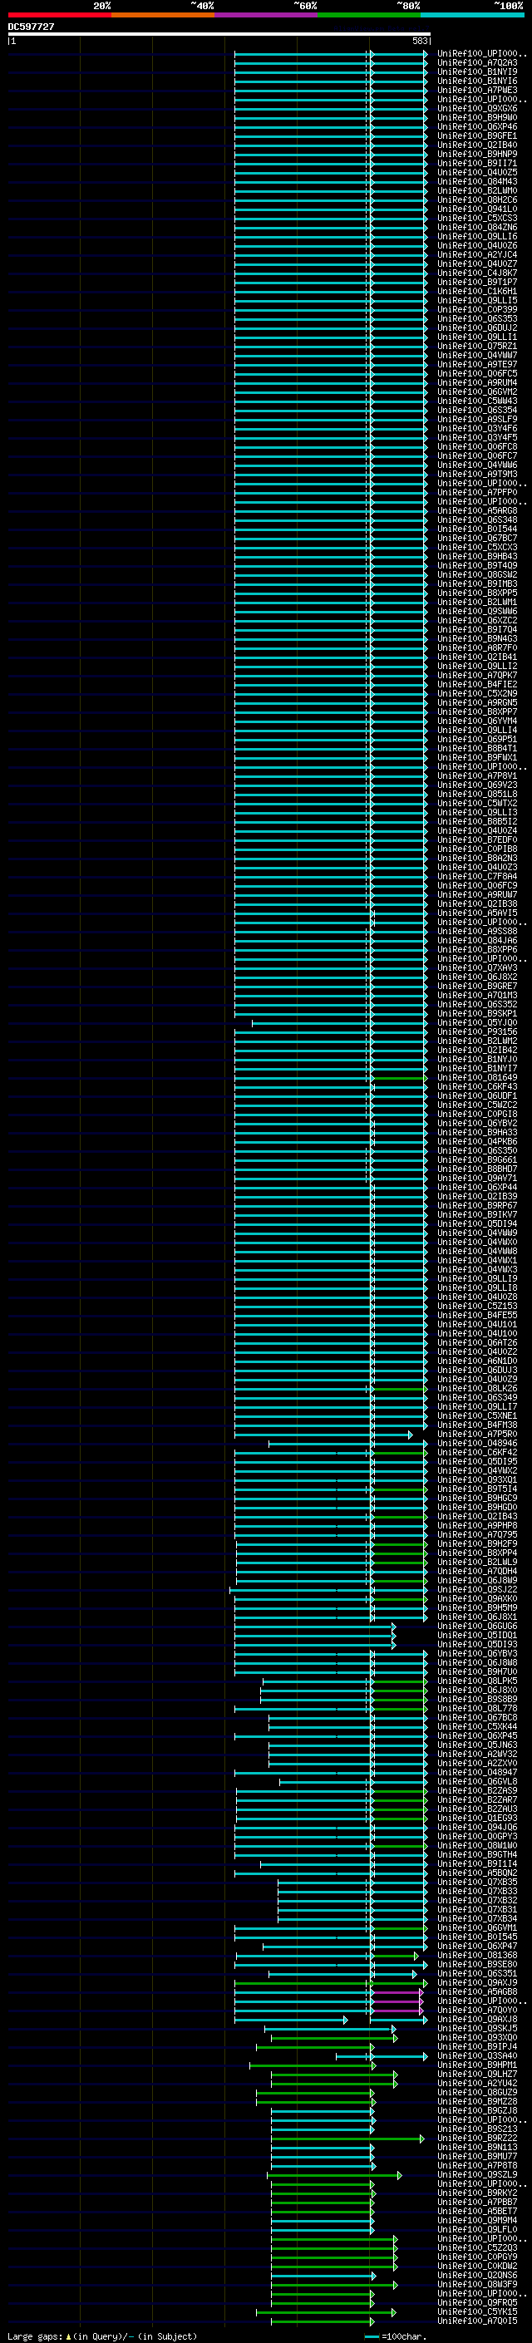
Task: Select hit UniRef100_A5AGB8
Action: (476, 1992)
